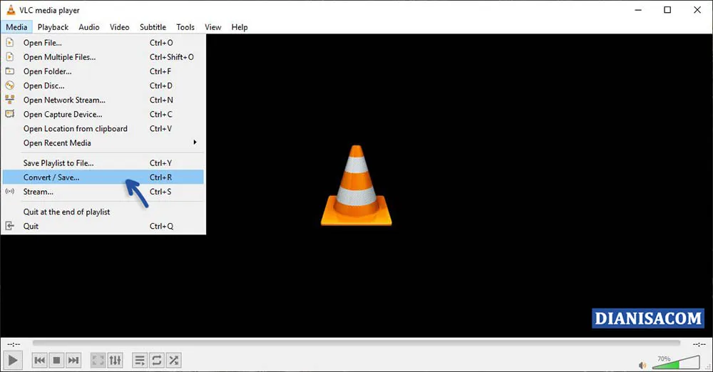
Task: Toggle fullscreen video mode
Action: [98, 361]
